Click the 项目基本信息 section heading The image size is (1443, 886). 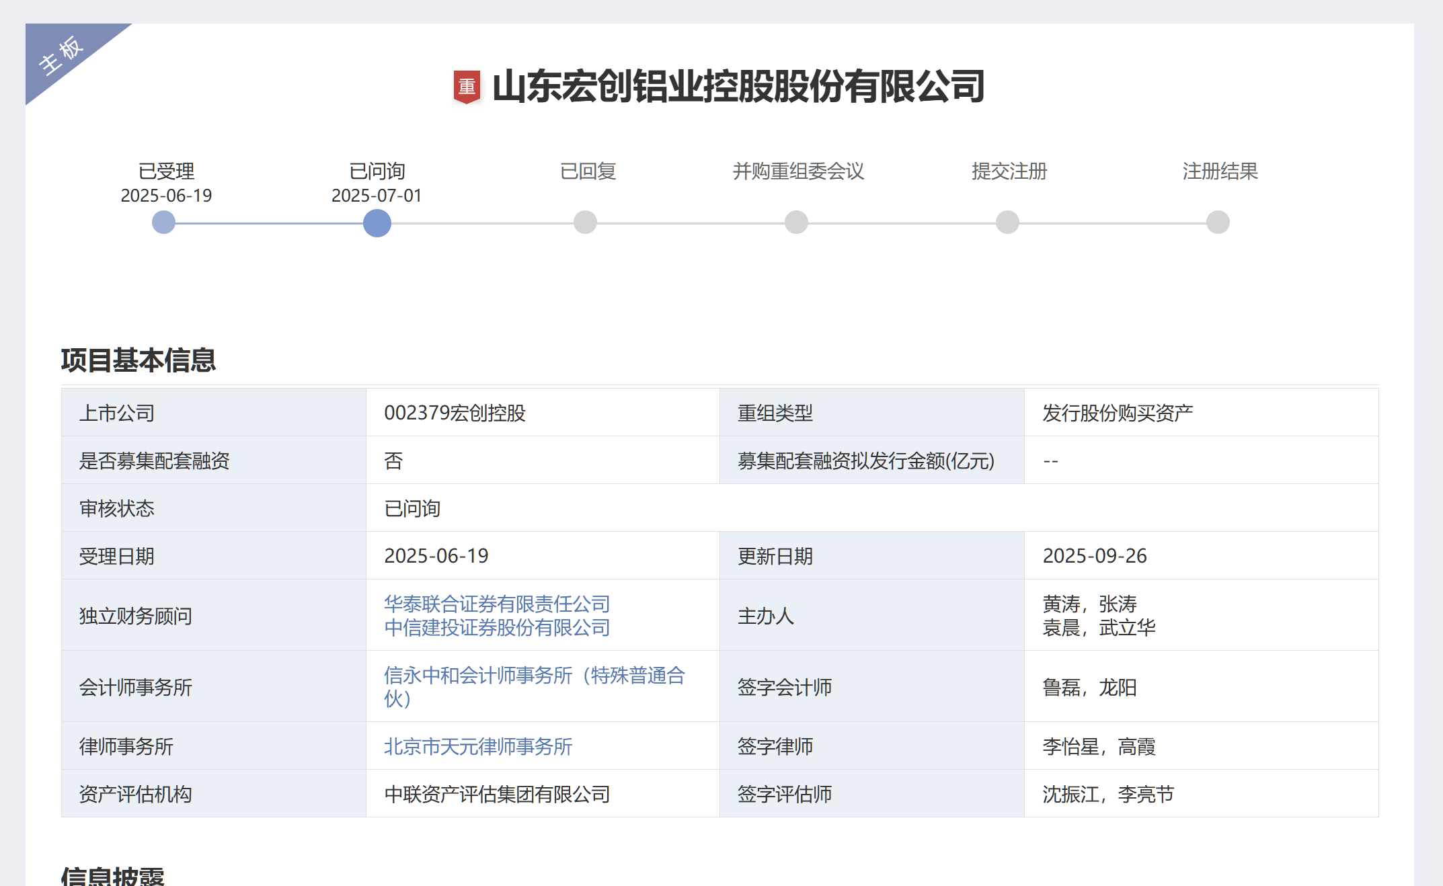coord(139,360)
